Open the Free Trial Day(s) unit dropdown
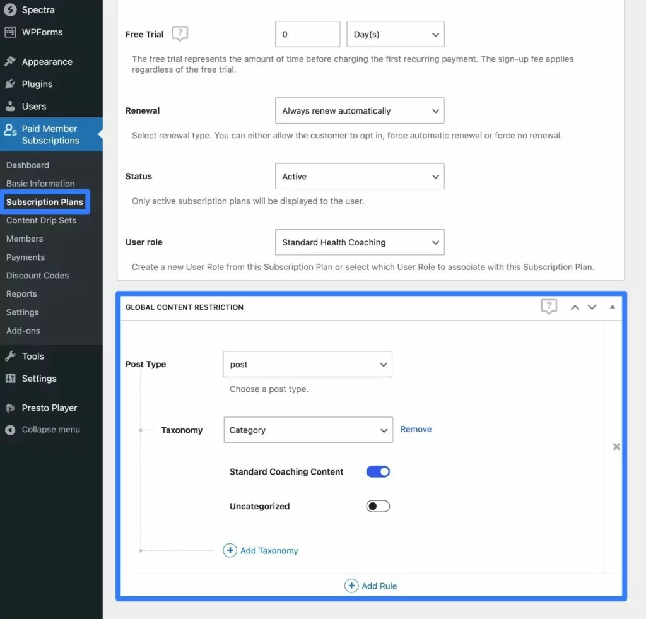The height and width of the screenshot is (619, 646). pos(396,34)
